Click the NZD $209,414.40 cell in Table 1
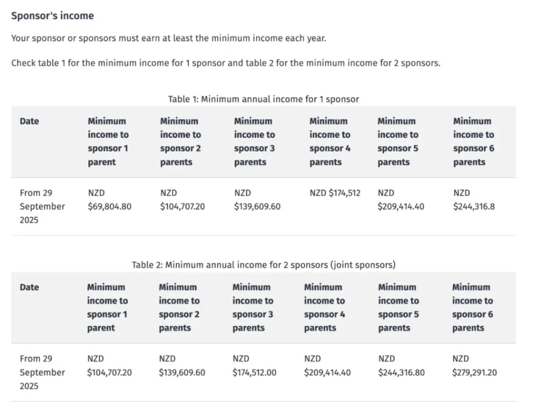This screenshot has width=552, height=415. coord(401,200)
